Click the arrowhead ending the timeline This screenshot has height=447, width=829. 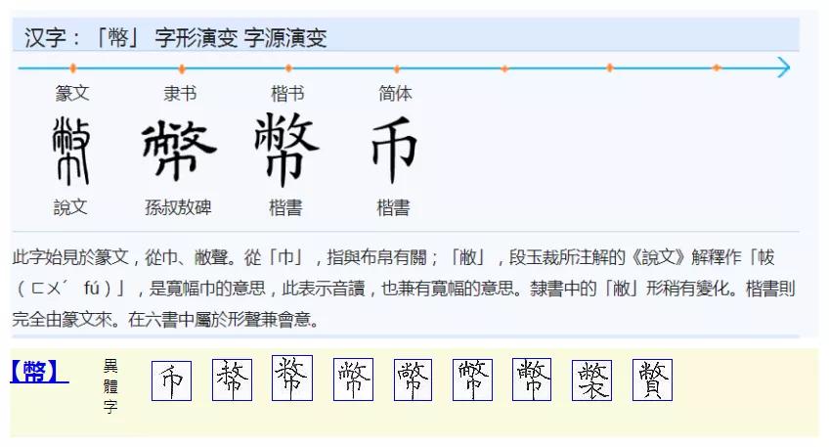783,67
